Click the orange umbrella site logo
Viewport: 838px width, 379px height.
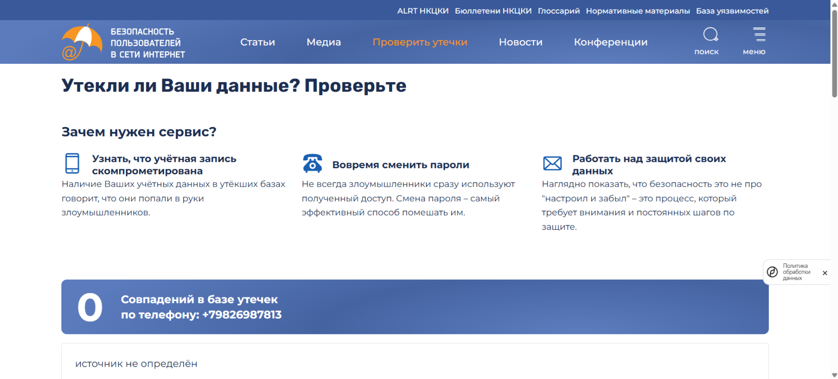pos(82,42)
